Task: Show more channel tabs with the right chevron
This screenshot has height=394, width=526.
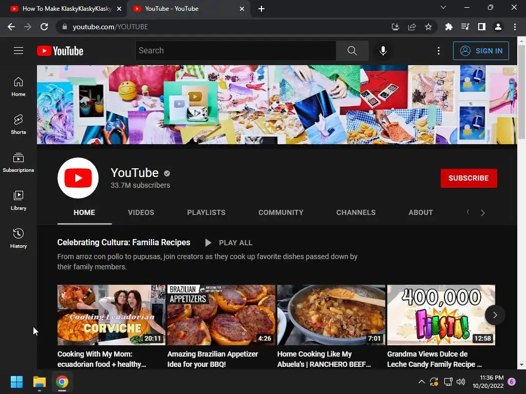Action: tap(483, 213)
